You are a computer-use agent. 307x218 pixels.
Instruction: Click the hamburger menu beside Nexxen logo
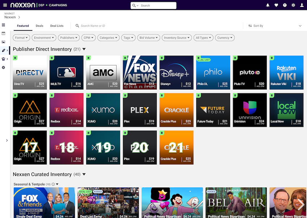[x=5, y=5]
